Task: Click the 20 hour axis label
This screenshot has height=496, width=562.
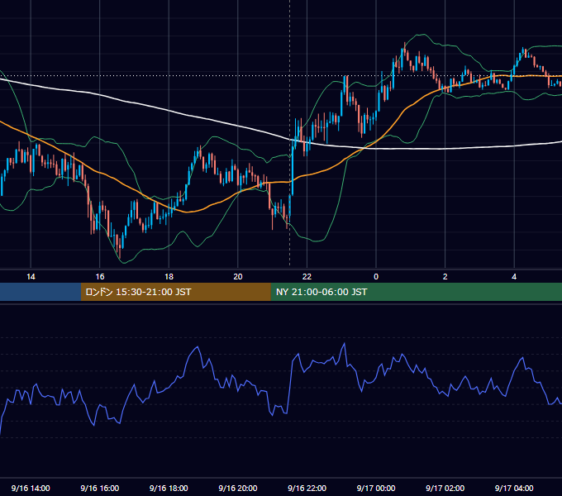Action: click(x=238, y=277)
